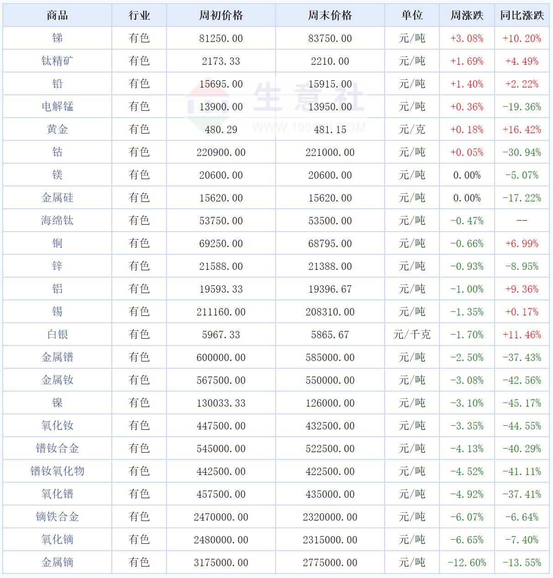Open the 镍 commodity link

pyautogui.click(x=57, y=403)
